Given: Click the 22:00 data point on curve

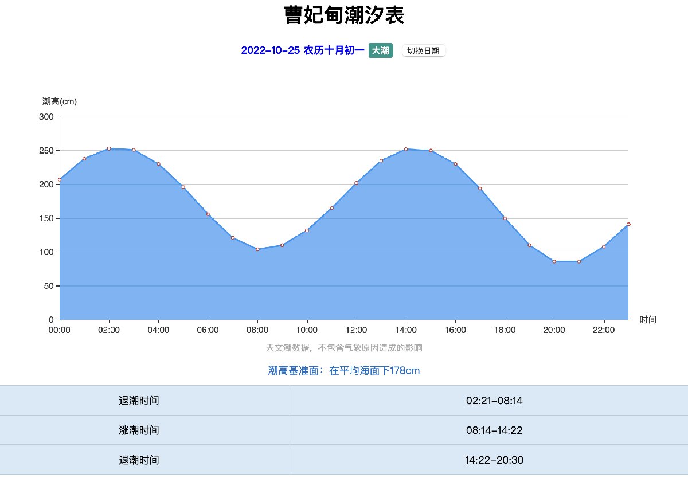Looking at the screenshot, I should pyautogui.click(x=604, y=246).
